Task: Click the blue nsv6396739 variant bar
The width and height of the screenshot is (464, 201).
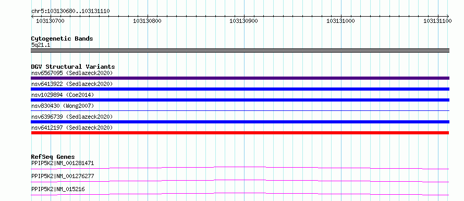Action: point(240,122)
